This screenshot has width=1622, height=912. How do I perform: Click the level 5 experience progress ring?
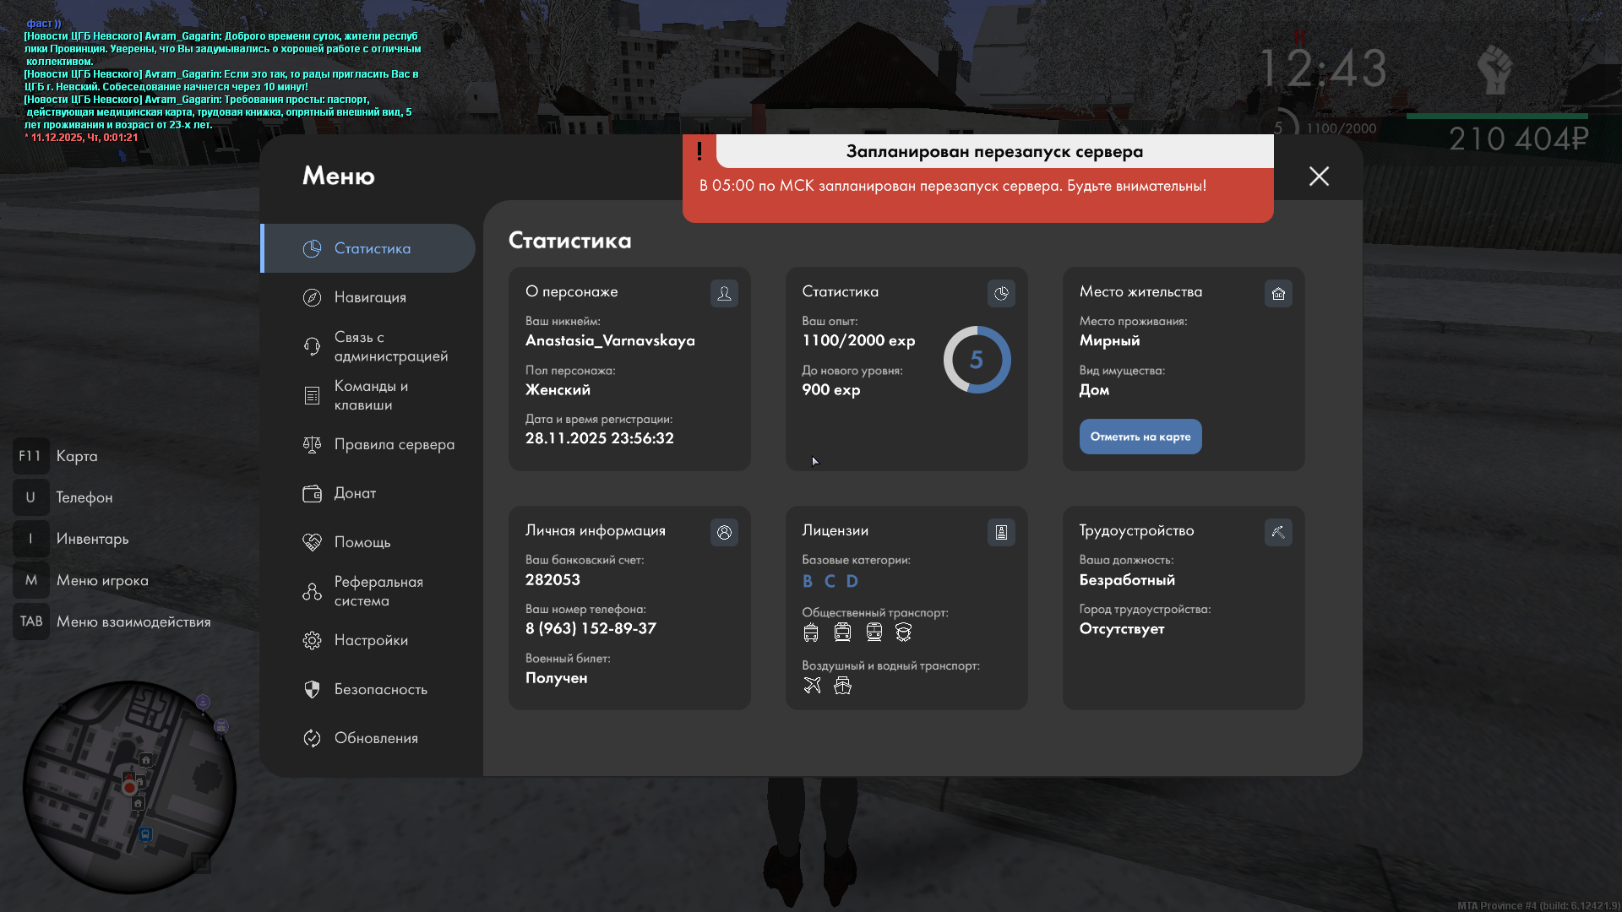pyautogui.click(x=977, y=360)
